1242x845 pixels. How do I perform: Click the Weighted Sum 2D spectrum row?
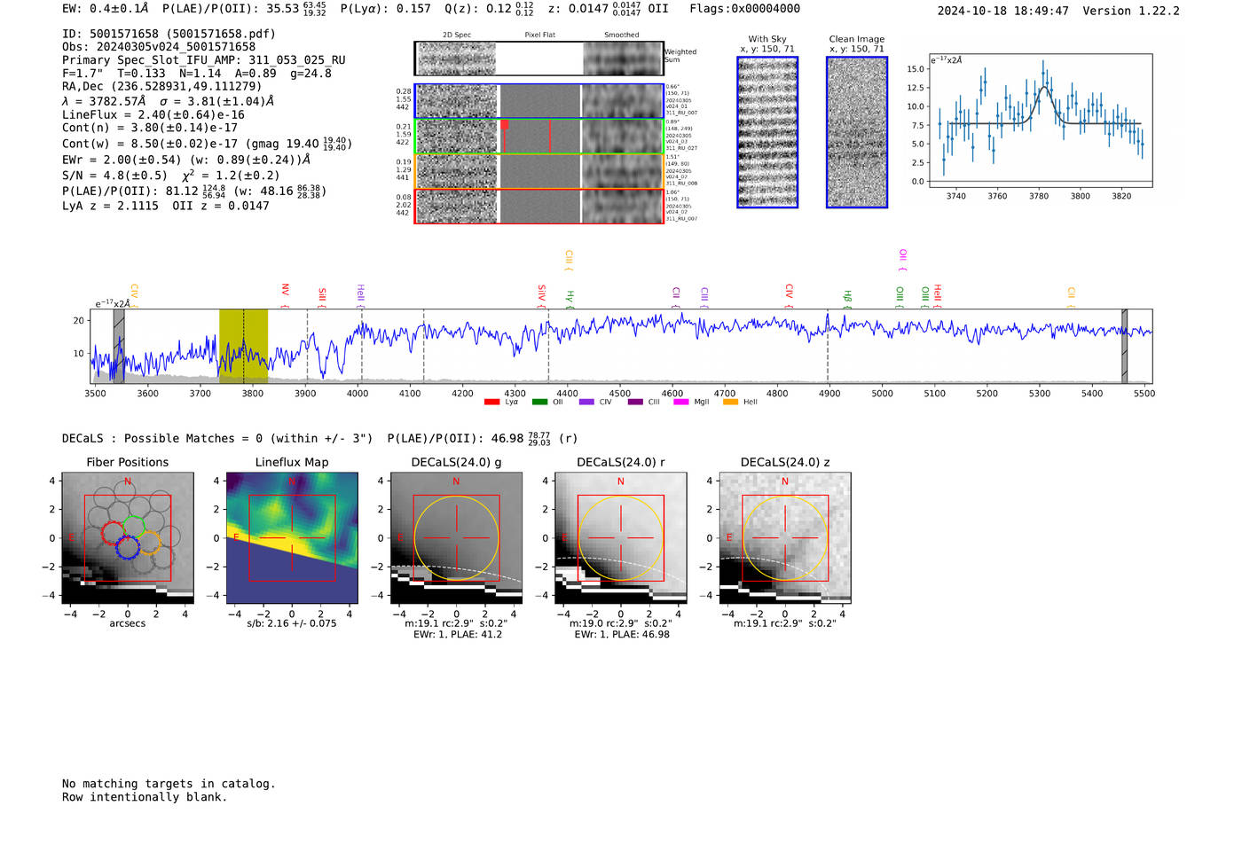(538, 59)
